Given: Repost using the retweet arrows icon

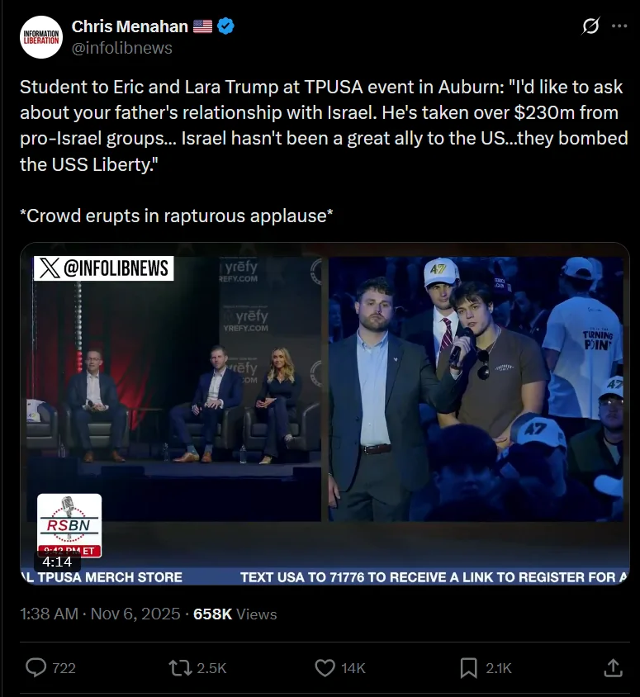Looking at the screenshot, I should click(x=181, y=667).
